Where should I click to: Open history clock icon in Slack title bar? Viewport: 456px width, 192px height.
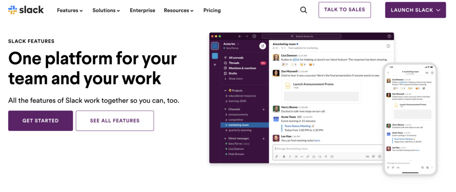(x=254, y=37)
